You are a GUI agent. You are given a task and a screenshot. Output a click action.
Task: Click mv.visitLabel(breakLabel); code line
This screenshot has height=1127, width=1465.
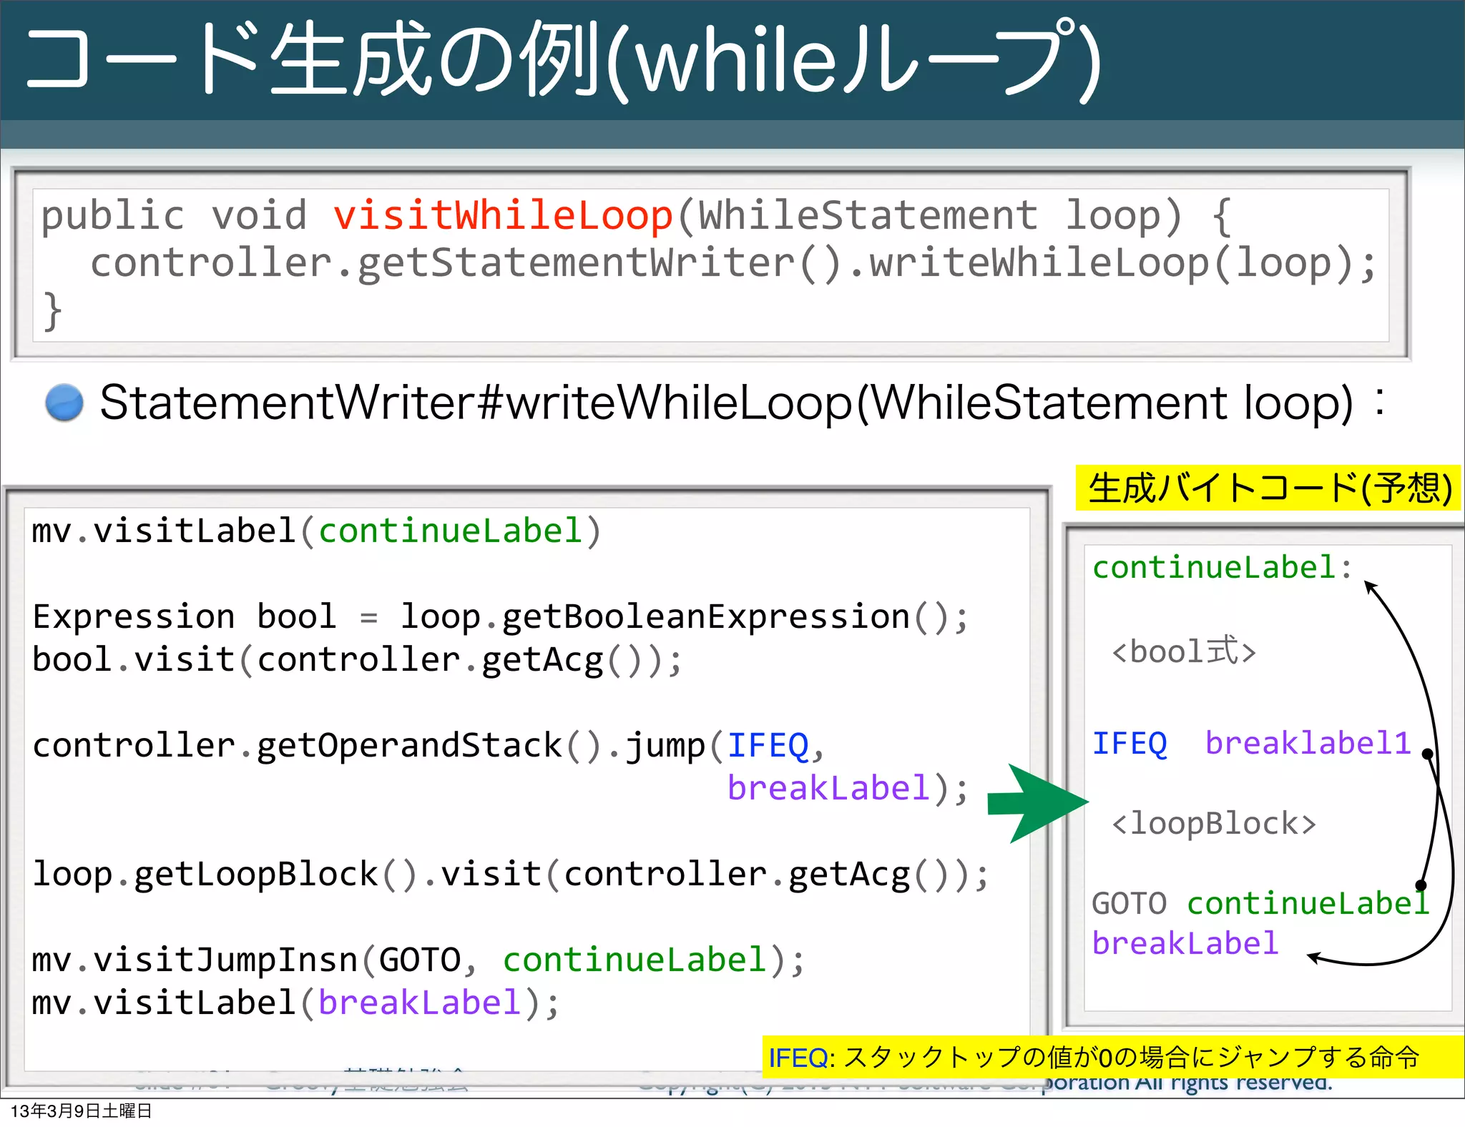[295, 1003]
